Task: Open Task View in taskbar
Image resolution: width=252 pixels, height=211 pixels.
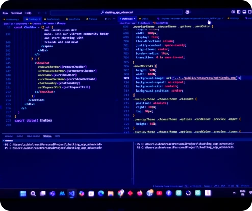Action: pyautogui.click(x=43, y=193)
